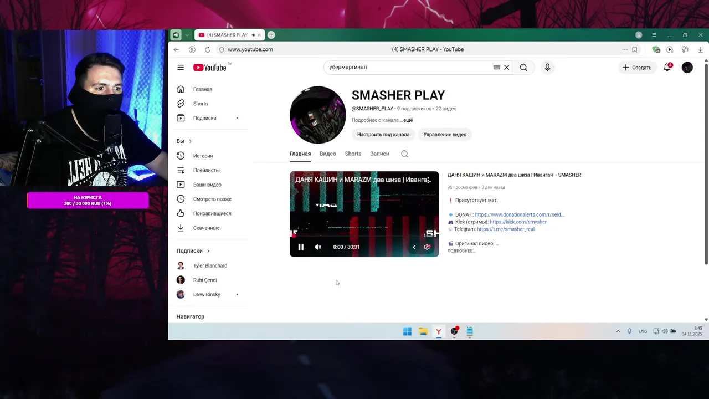Bookmark this page in the address bar
This screenshot has width=709, height=399.
point(634,49)
